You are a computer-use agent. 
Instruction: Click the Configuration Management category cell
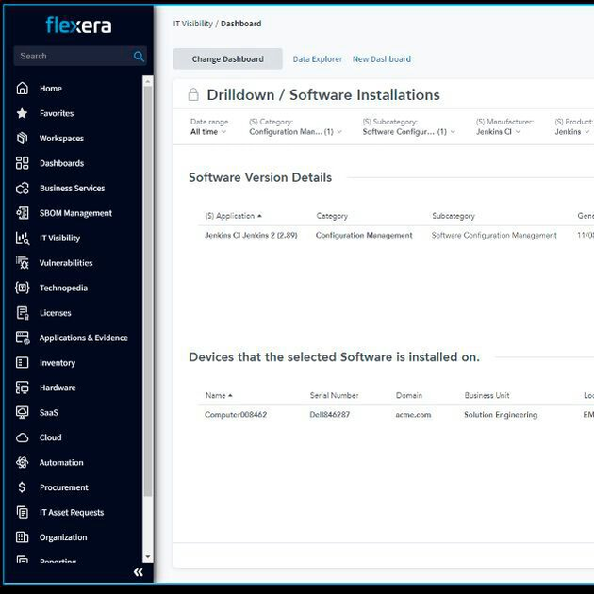pos(364,236)
